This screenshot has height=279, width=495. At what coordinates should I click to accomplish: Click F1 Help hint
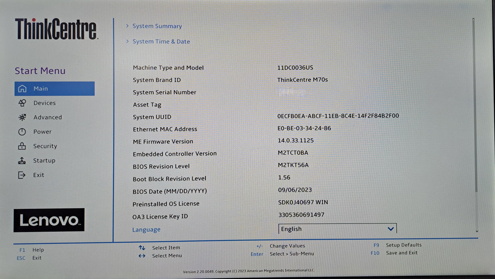[32, 250]
